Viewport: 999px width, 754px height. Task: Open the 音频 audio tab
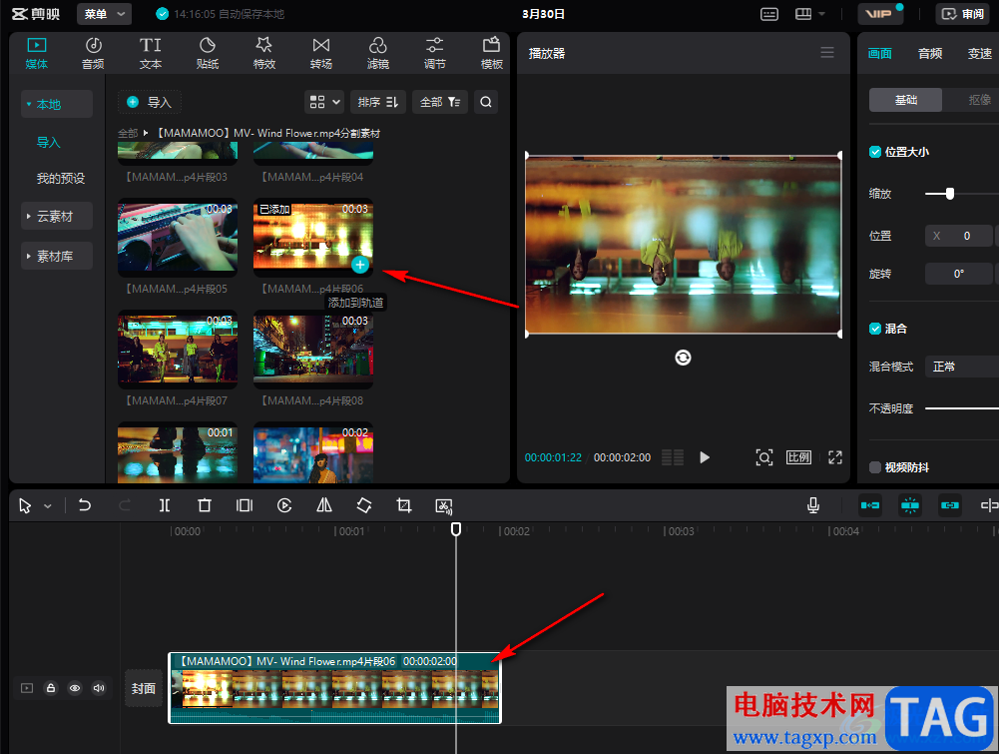click(93, 54)
